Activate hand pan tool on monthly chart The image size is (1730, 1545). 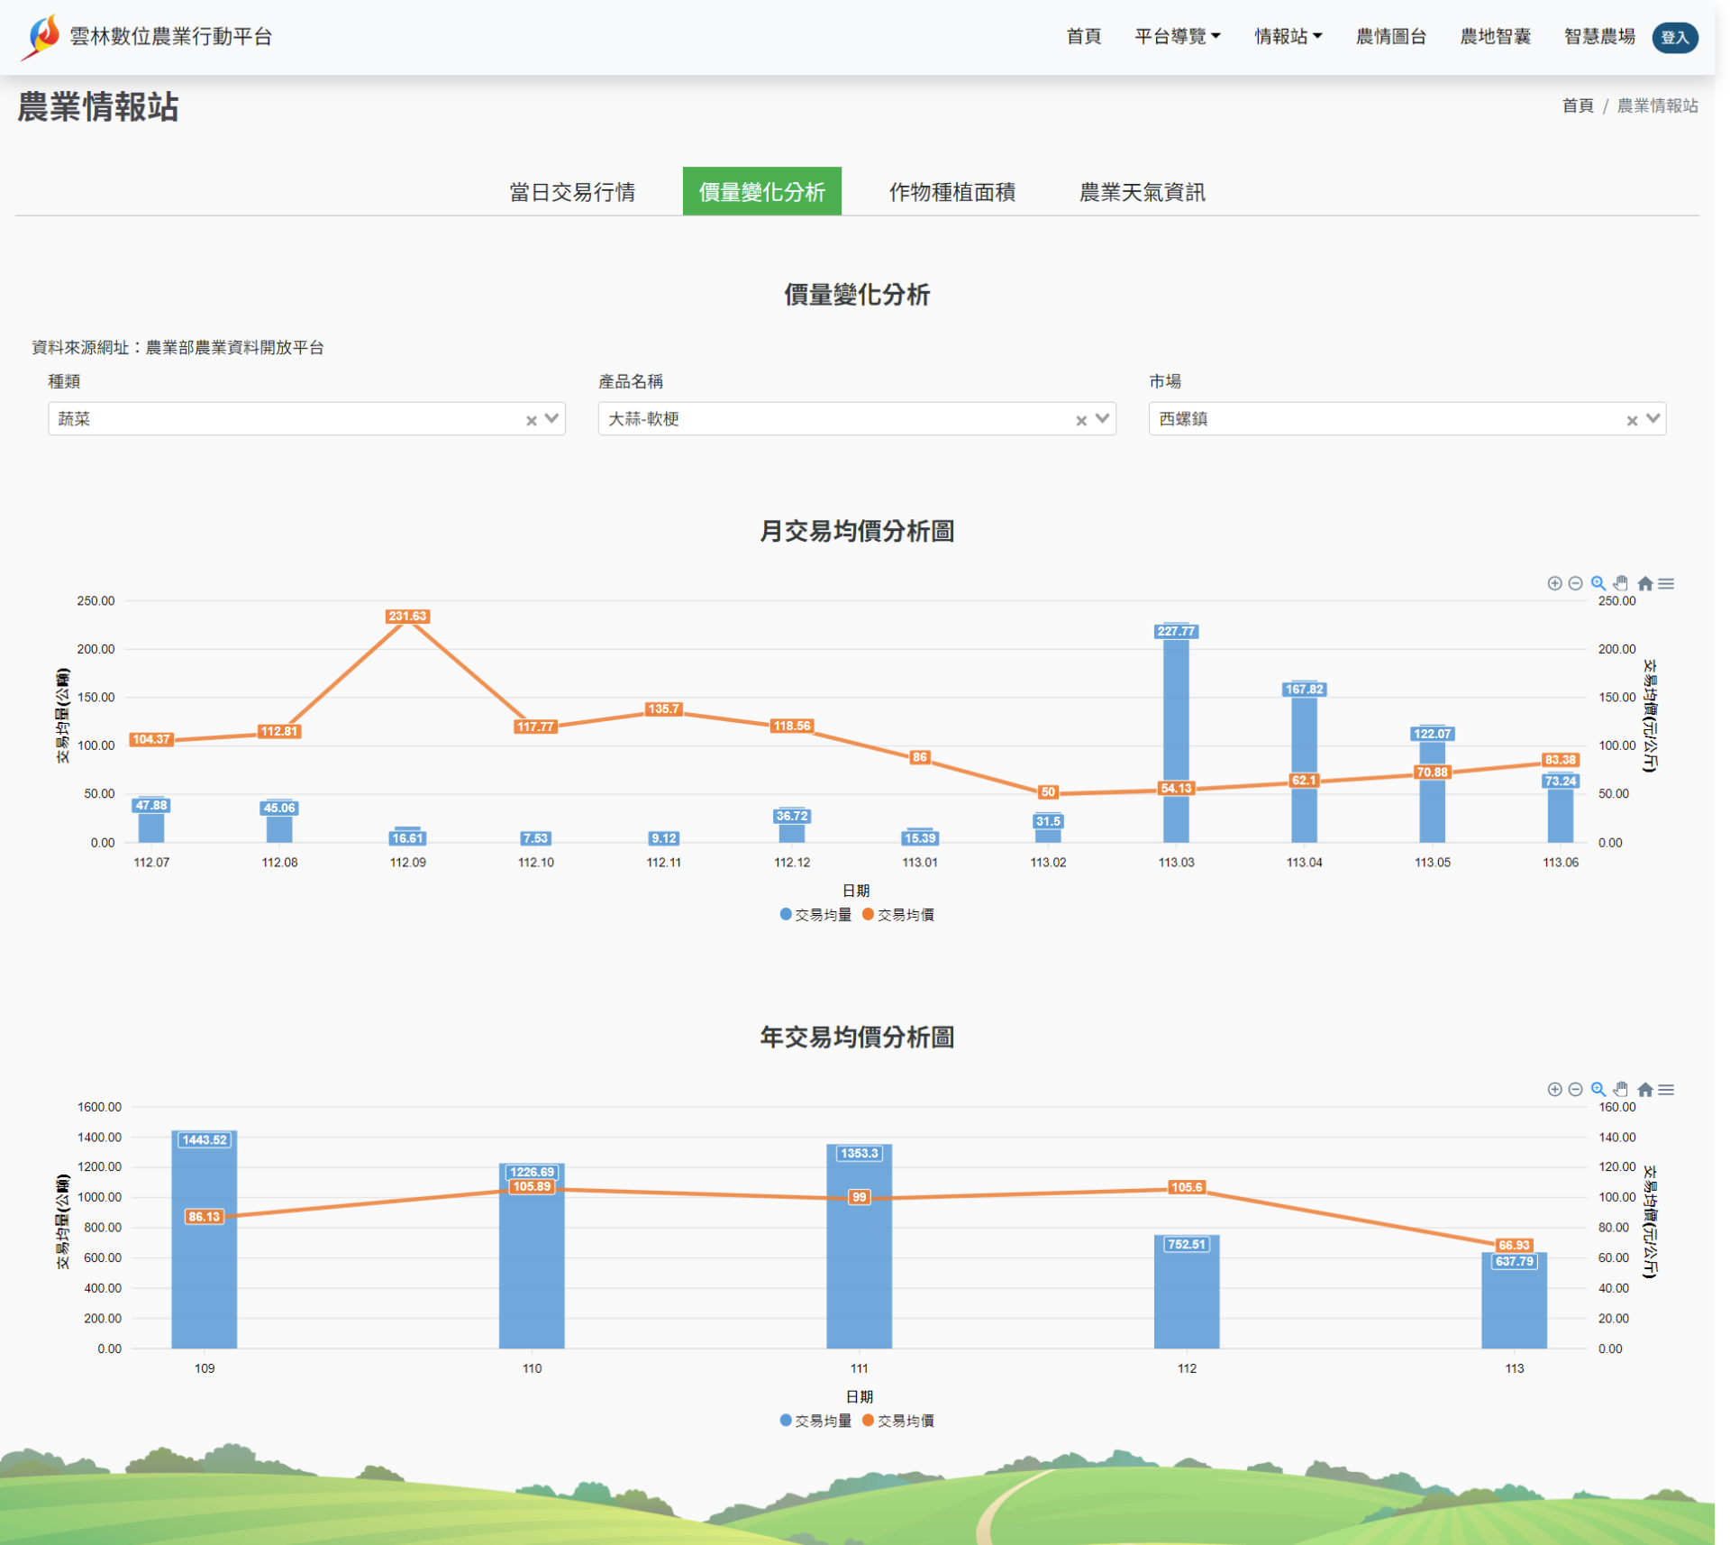pos(1621,583)
